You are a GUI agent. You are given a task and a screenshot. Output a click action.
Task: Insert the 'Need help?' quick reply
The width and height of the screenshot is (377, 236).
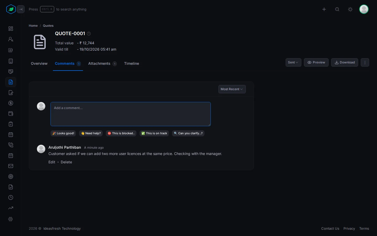[x=91, y=133]
